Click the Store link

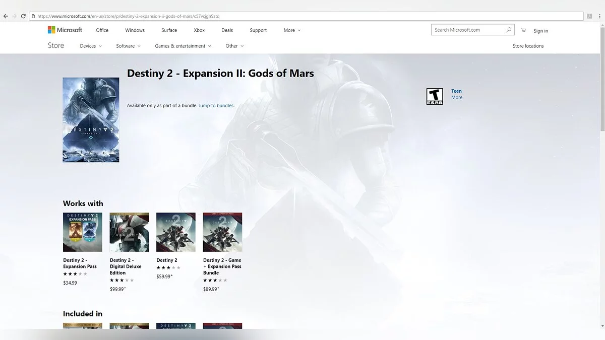(56, 45)
